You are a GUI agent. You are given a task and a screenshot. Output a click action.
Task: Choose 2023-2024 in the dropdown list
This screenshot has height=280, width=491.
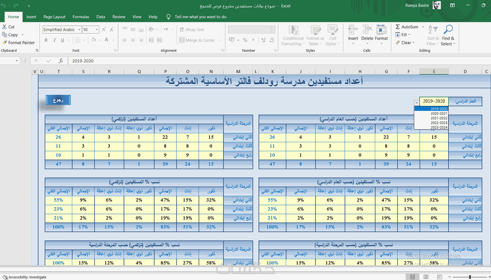coord(431,127)
